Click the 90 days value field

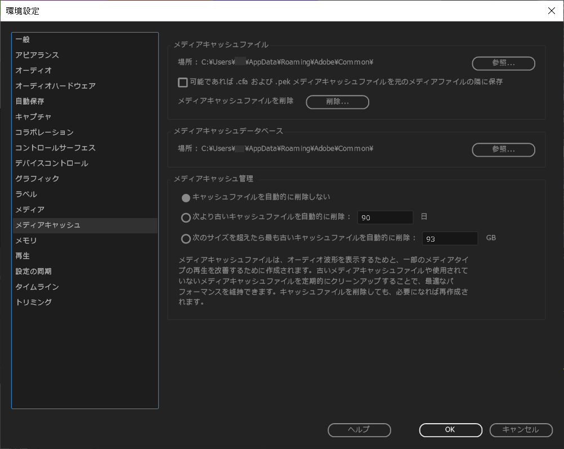[x=385, y=217]
